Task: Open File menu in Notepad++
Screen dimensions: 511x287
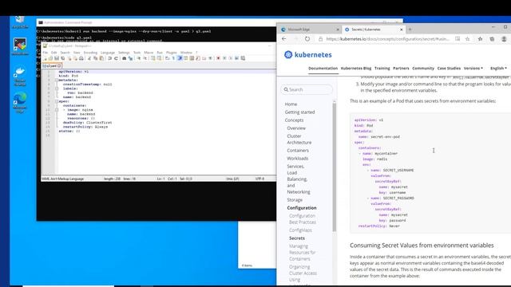Action: click(46, 53)
